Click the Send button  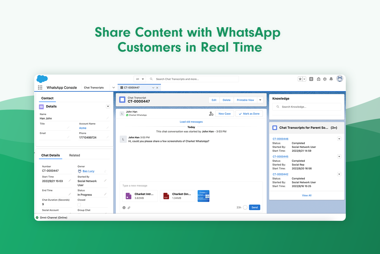click(x=255, y=207)
